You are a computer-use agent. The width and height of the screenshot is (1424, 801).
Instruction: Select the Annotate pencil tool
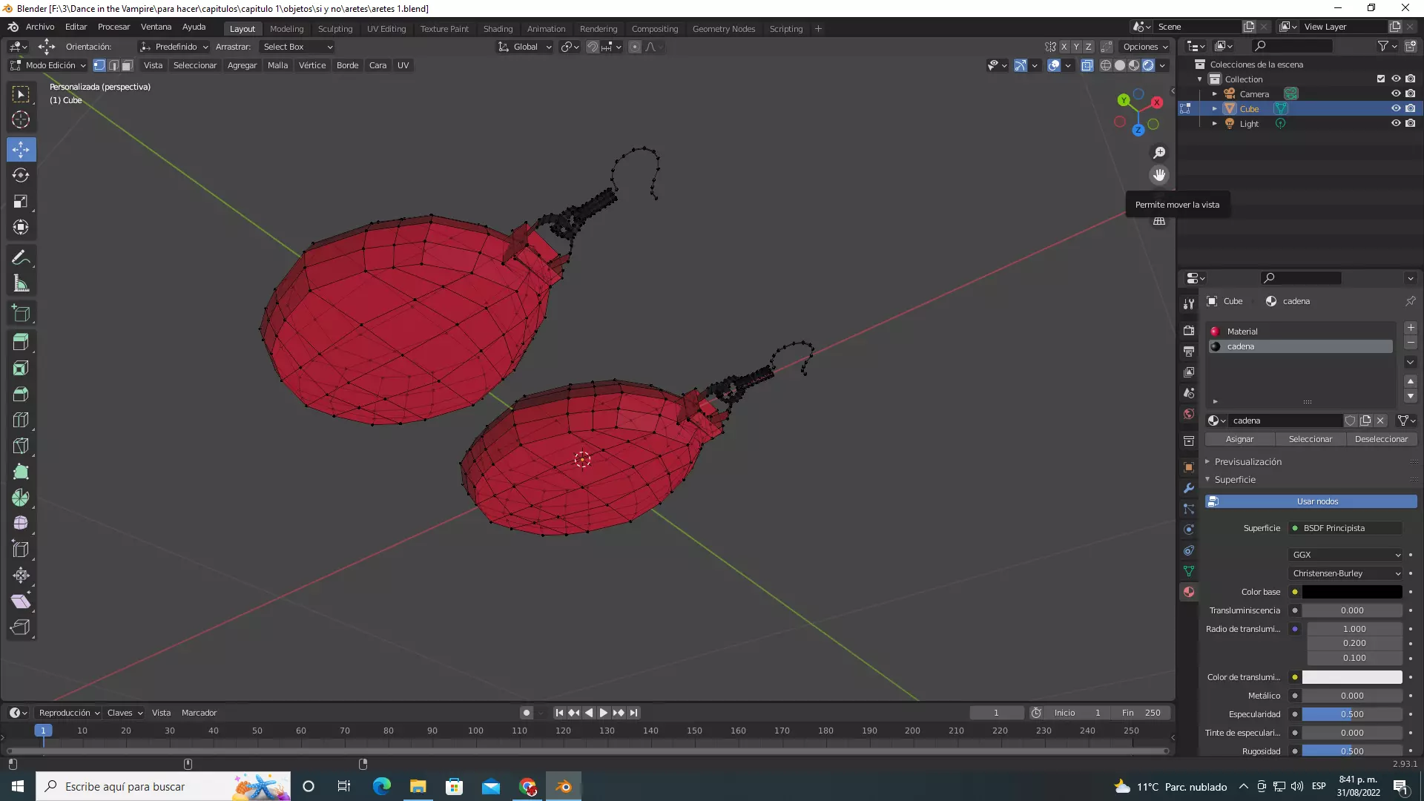pyautogui.click(x=21, y=257)
